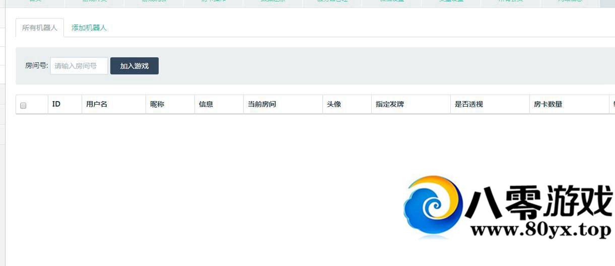Click the www.80yx.top URL text
615x266 pixels.
pos(540,230)
